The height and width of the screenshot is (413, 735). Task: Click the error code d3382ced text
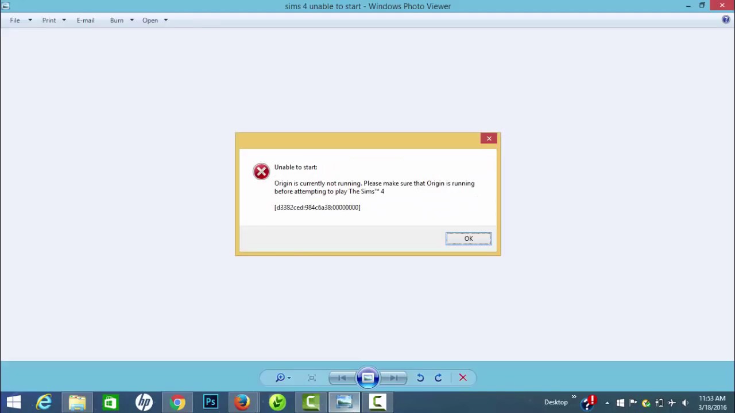pos(318,207)
